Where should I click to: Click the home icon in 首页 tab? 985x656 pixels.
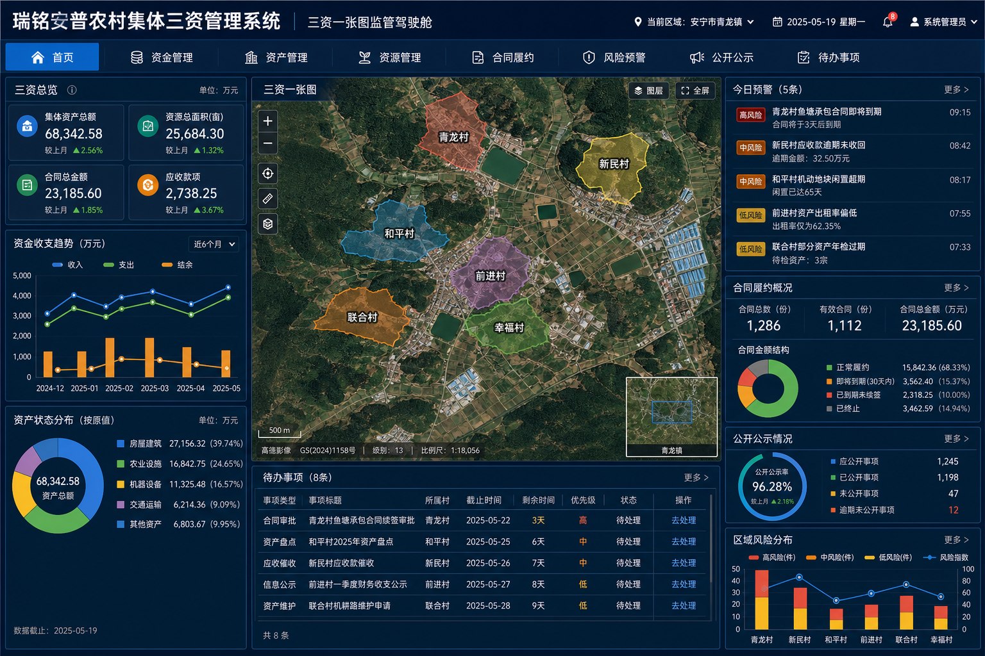pos(38,58)
